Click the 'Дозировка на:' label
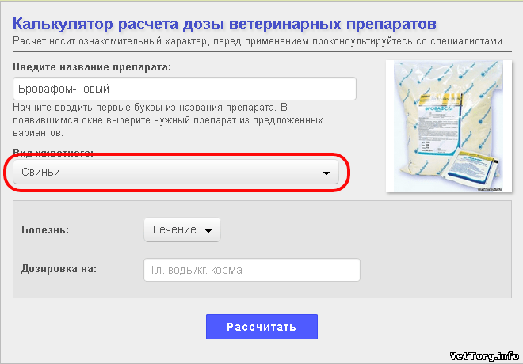The image size is (523, 364). pyautogui.click(x=59, y=268)
